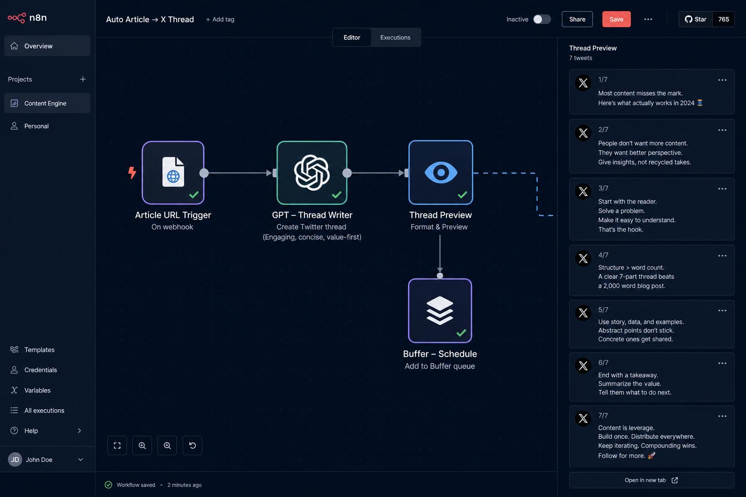Click the n8n logo

(x=27, y=18)
